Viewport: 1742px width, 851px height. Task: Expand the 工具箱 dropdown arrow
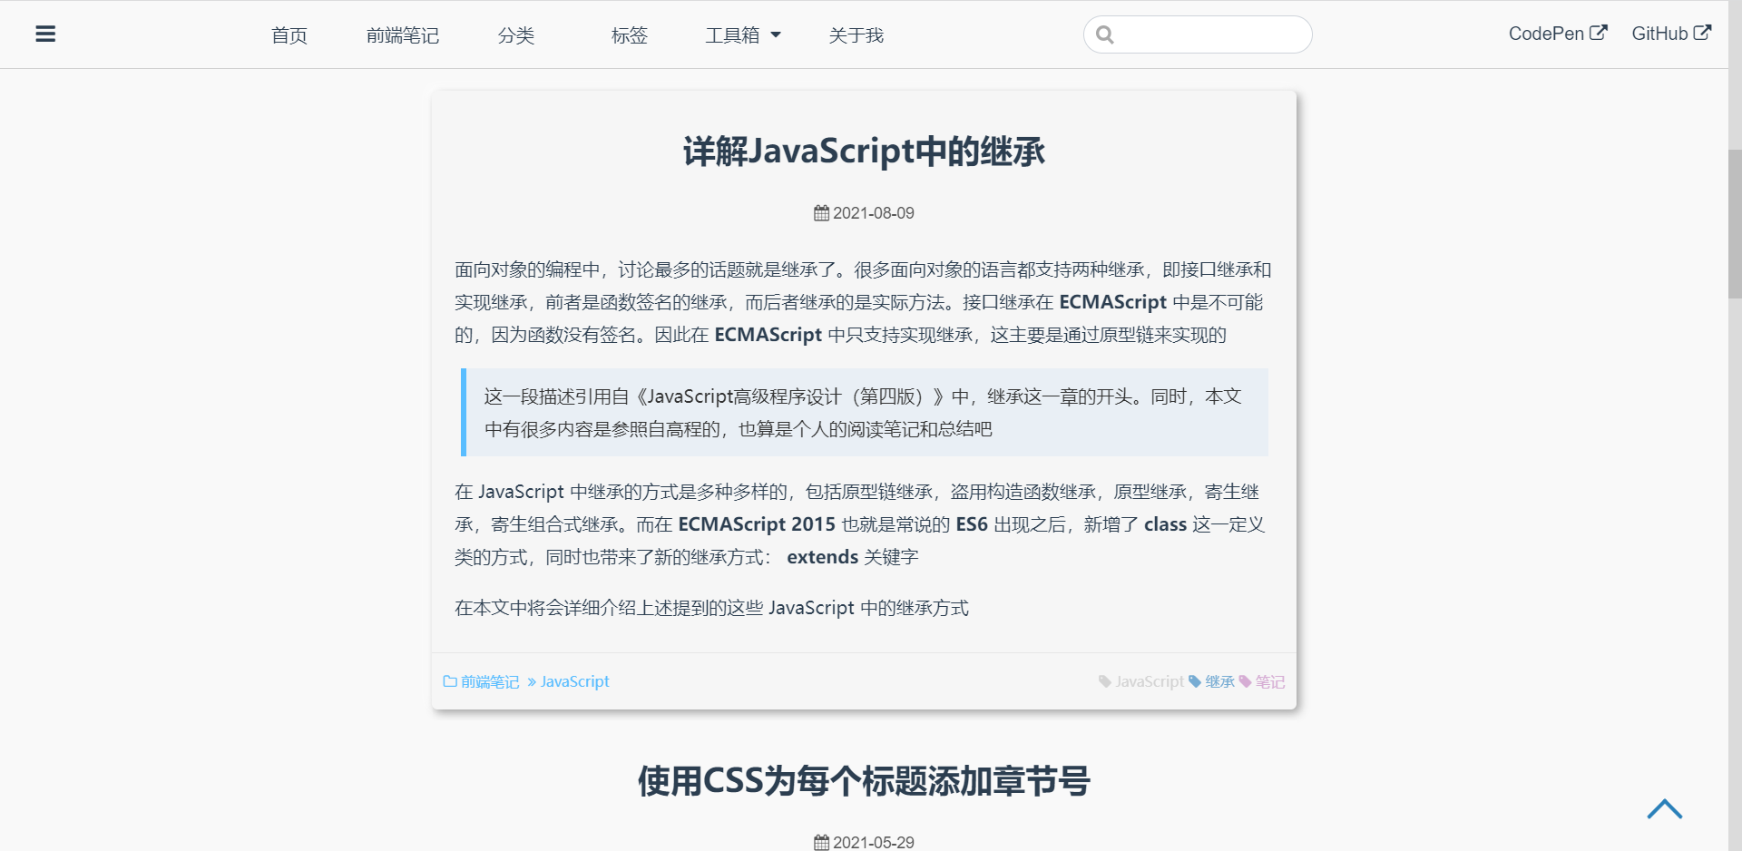click(x=776, y=35)
